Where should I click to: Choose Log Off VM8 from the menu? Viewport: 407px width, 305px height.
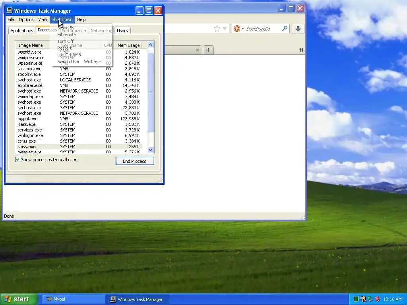pos(81,55)
